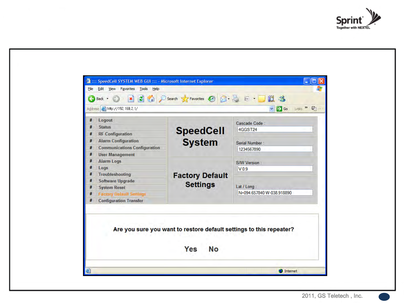Open the Logs link below Alarm Logs
The width and height of the screenshot is (404, 303).
point(103,168)
